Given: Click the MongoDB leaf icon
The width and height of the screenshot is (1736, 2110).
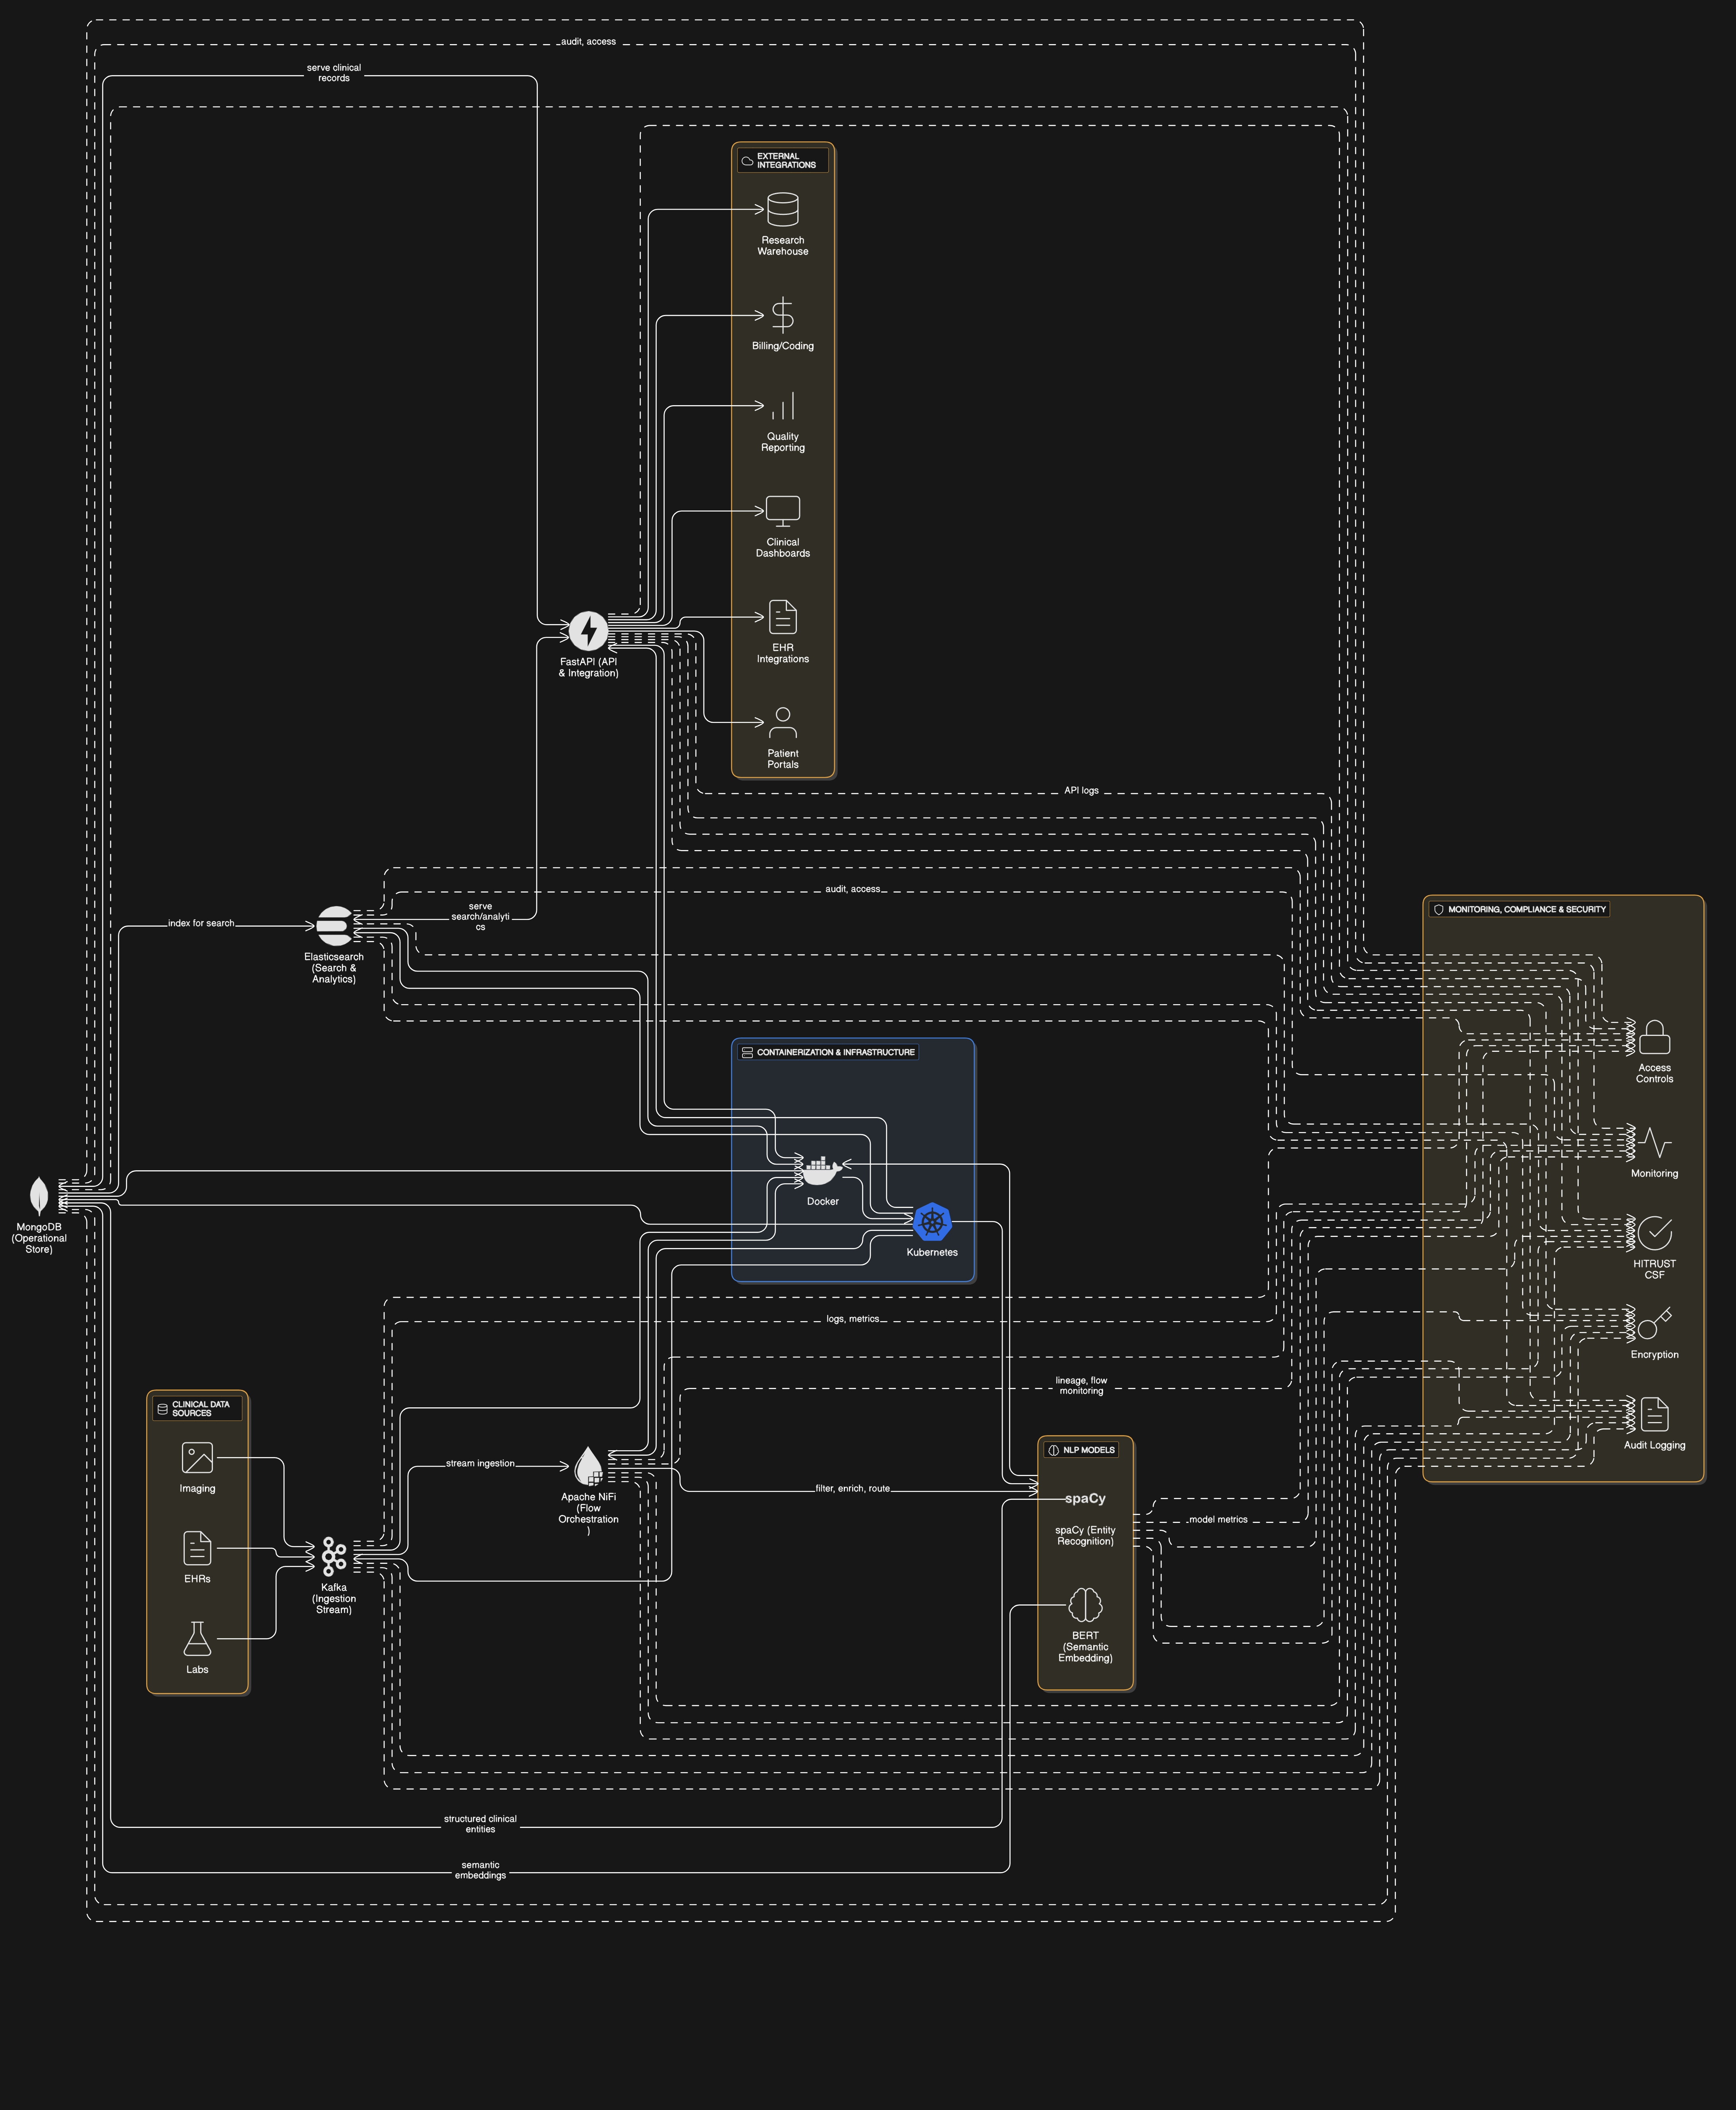Looking at the screenshot, I should [38, 1195].
